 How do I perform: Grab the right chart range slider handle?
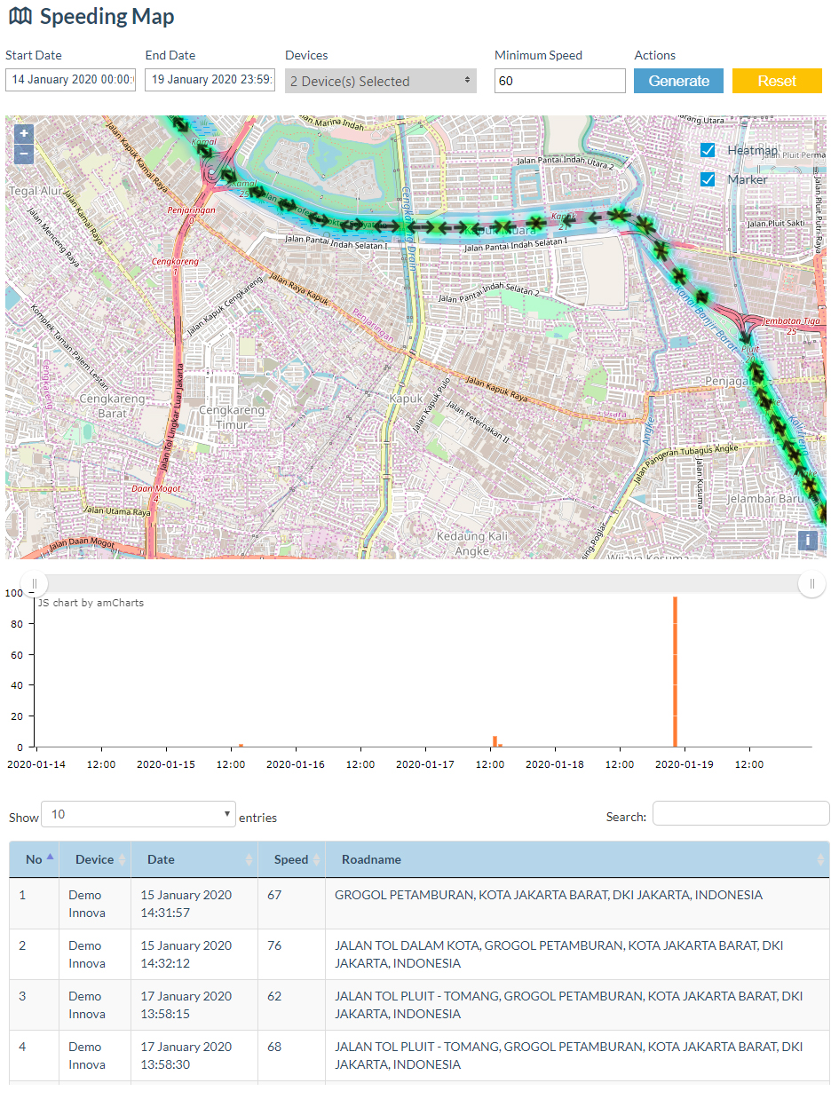811,583
